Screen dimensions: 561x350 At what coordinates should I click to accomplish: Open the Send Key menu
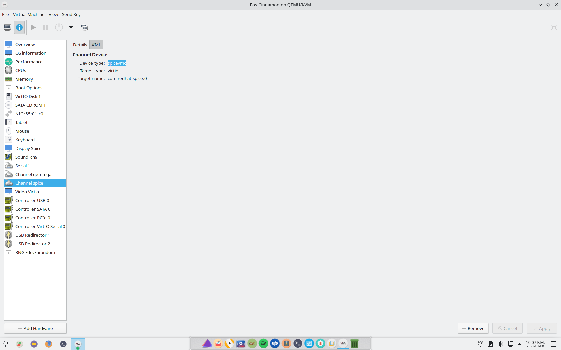[71, 14]
